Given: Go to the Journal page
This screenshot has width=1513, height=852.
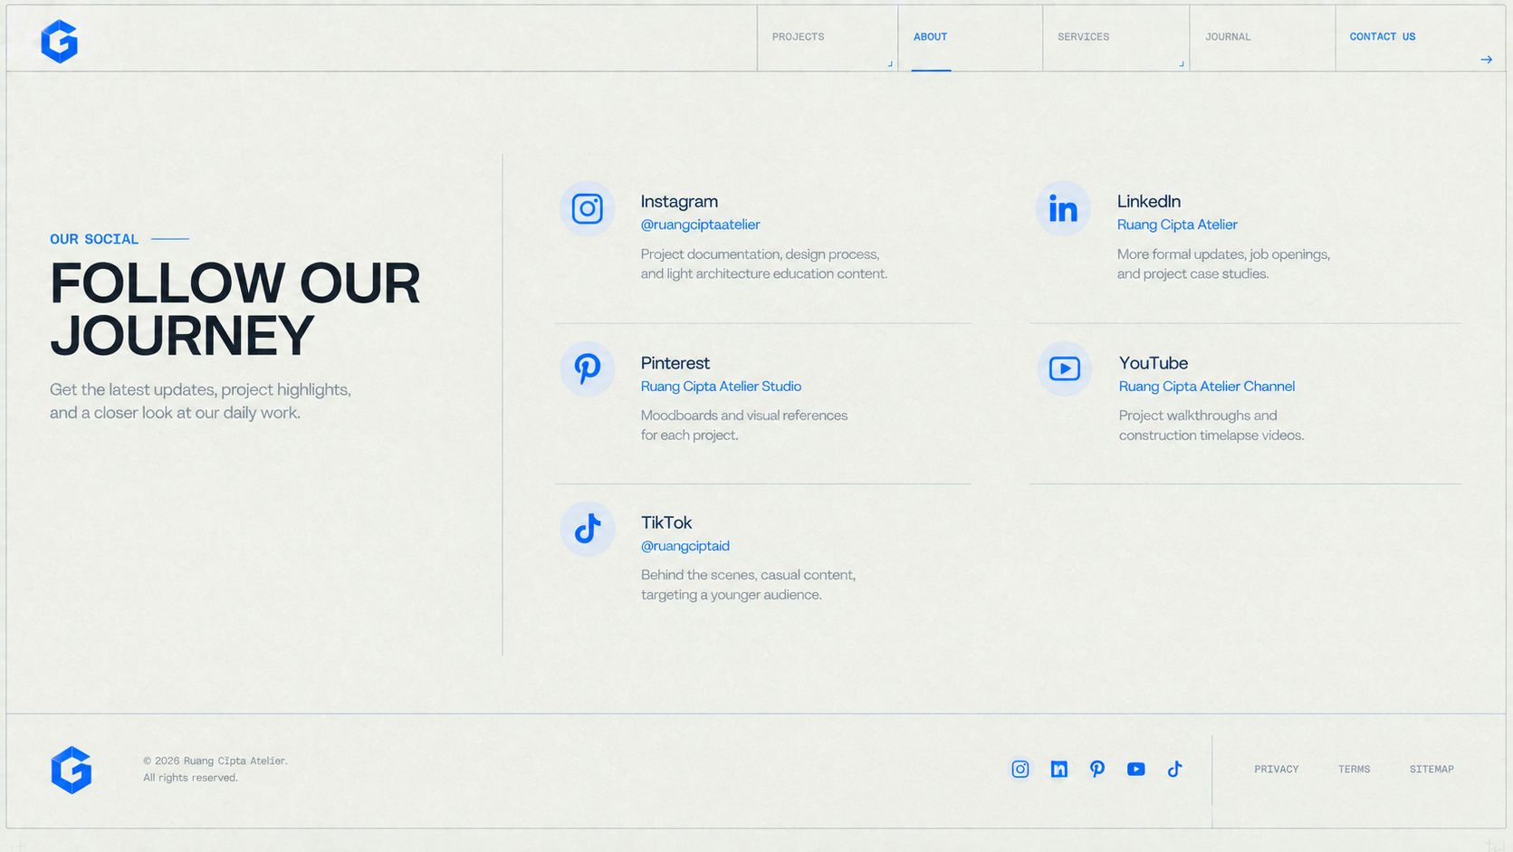Looking at the screenshot, I should [x=1228, y=37].
